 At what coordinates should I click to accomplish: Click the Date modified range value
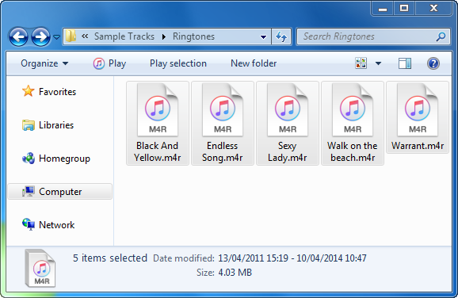tap(292, 258)
